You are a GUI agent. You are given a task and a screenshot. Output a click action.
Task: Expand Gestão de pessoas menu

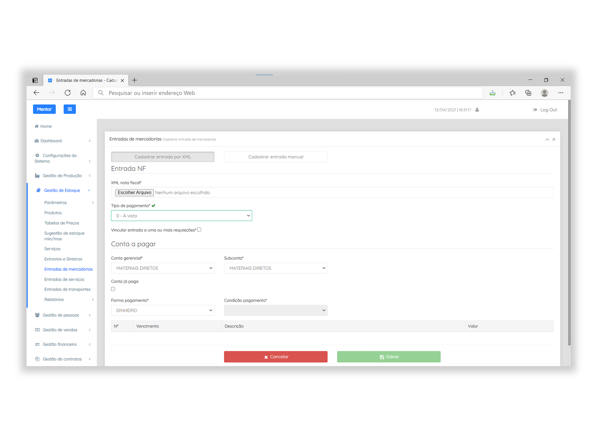point(62,315)
